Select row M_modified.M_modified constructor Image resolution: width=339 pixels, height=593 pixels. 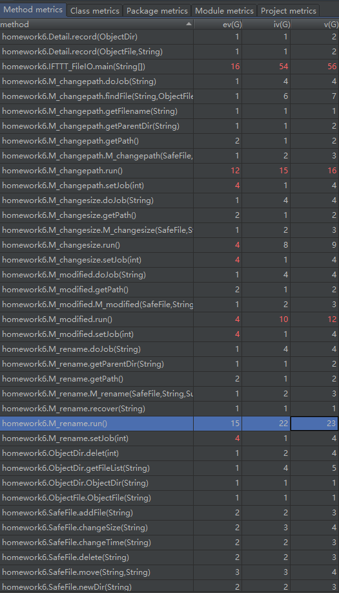[169, 305]
